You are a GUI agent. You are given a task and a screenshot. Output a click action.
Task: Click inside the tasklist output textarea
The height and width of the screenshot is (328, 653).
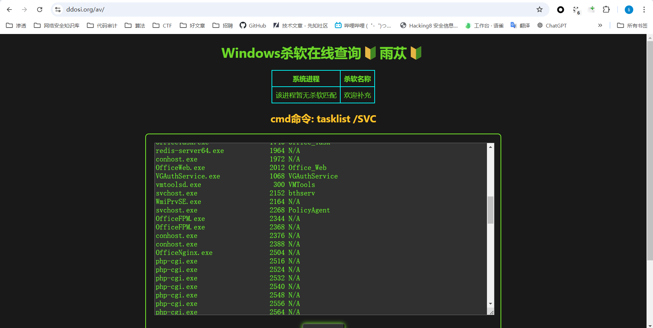[x=321, y=229]
